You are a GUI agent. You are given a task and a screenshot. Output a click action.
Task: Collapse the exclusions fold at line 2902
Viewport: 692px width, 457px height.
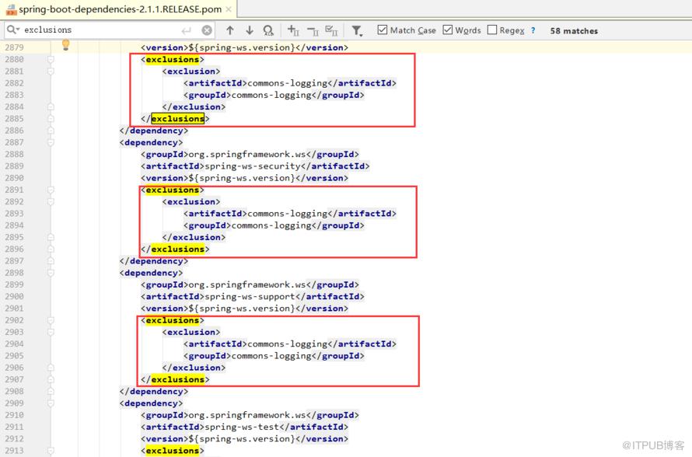[51, 320]
